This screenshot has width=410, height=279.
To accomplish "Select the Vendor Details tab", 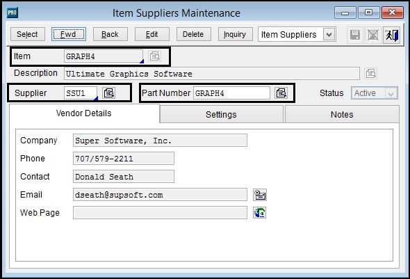I will [84, 113].
